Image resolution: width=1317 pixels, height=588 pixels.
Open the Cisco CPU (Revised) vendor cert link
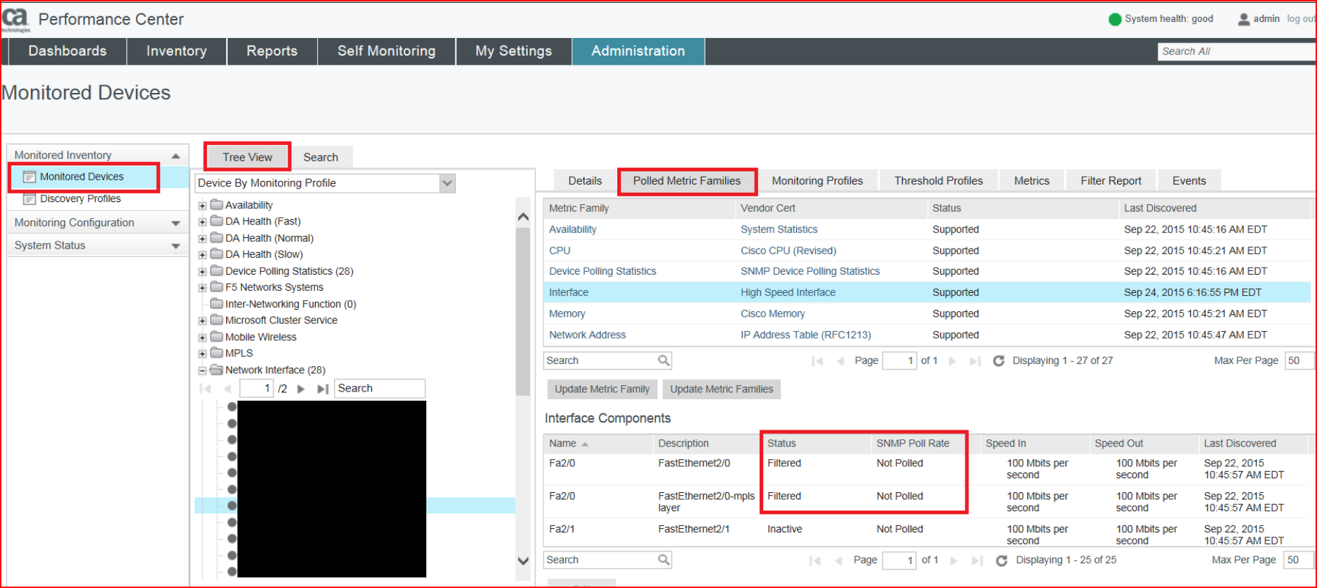point(788,251)
